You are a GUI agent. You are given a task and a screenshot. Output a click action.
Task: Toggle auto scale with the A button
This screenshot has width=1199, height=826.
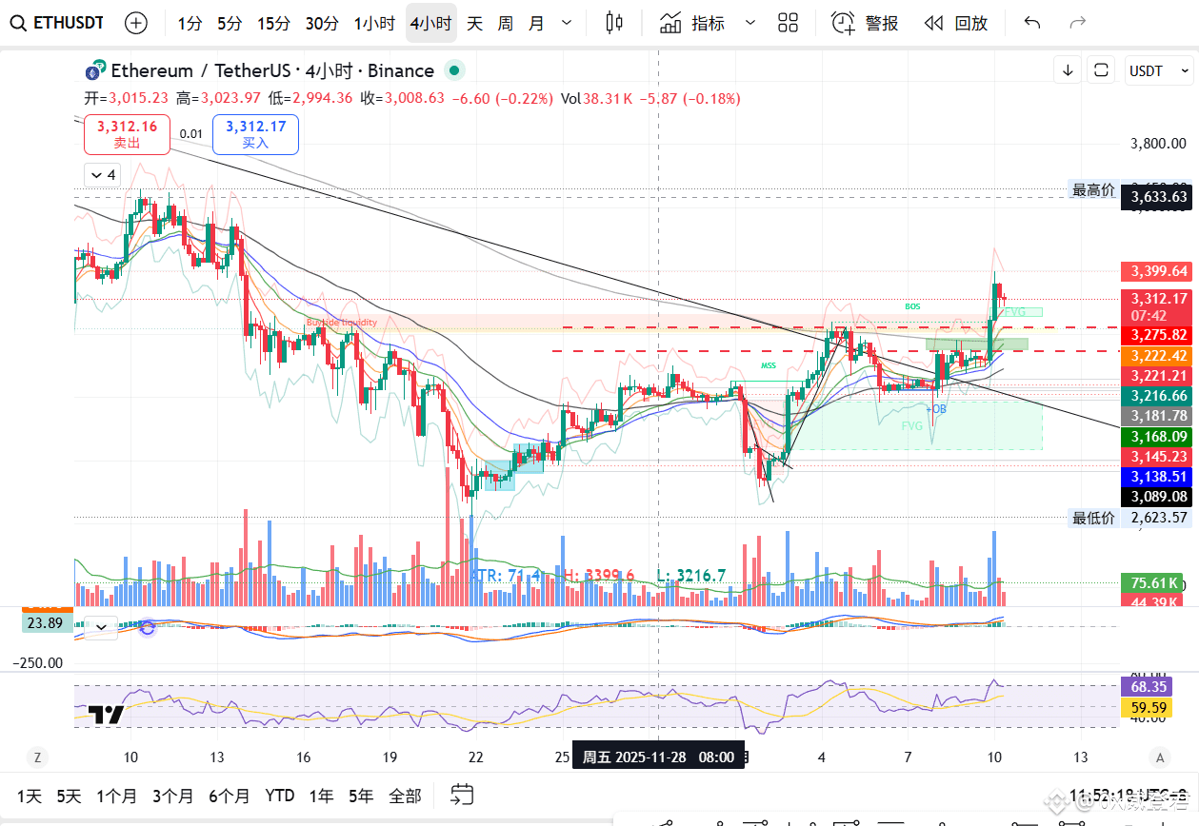tap(1159, 757)
